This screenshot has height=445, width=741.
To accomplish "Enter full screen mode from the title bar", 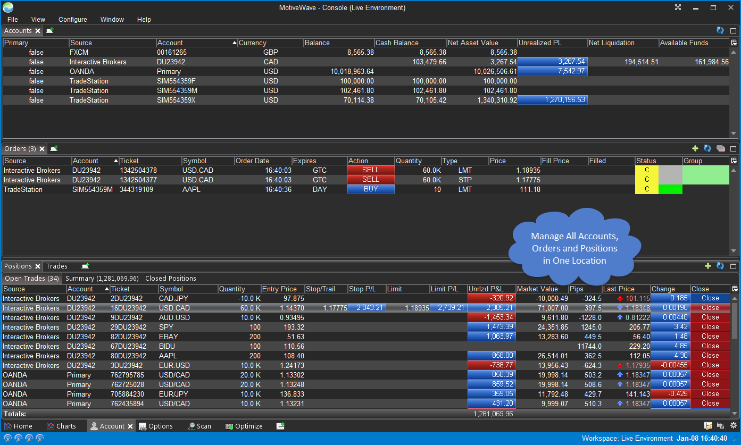I will tap(678, 7).
